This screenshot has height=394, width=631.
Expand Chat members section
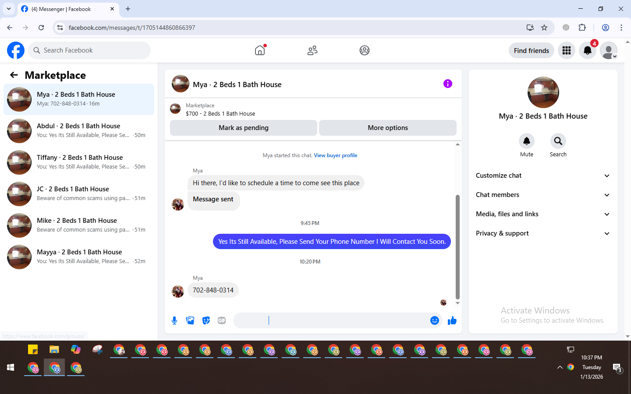[543, 195]
